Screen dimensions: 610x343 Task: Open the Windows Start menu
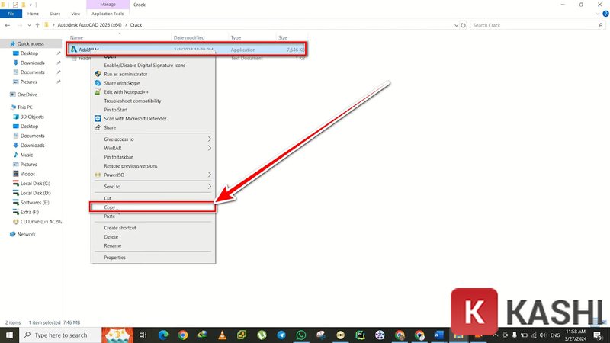(9, 335)
